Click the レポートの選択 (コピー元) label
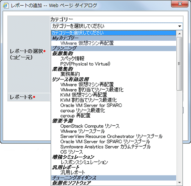 28,54
